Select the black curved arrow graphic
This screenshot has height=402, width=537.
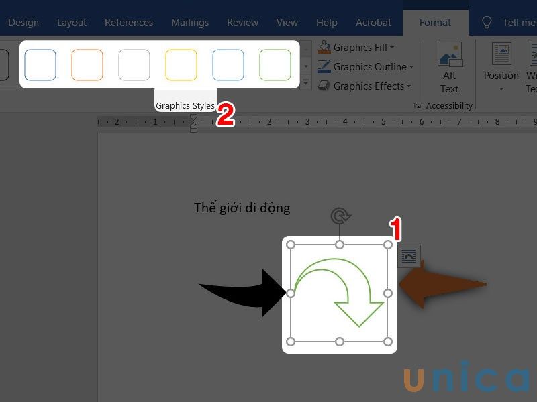click(x=242, y=293)
